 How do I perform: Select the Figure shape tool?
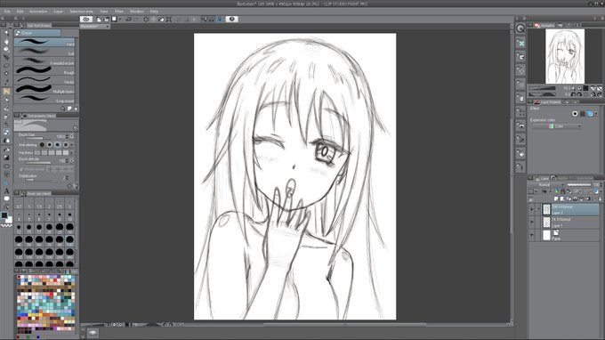[6, 166]
